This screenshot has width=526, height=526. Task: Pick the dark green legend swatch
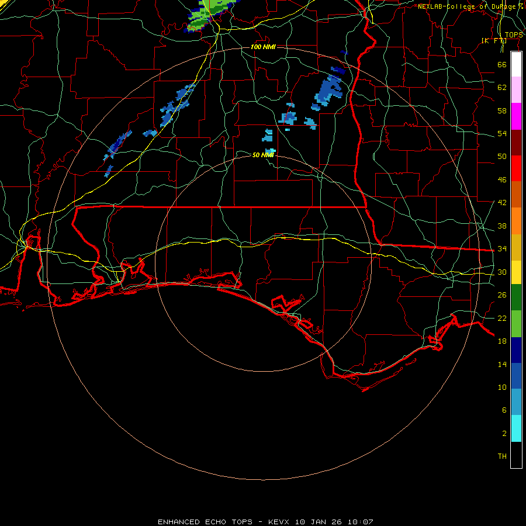[516, 297]
